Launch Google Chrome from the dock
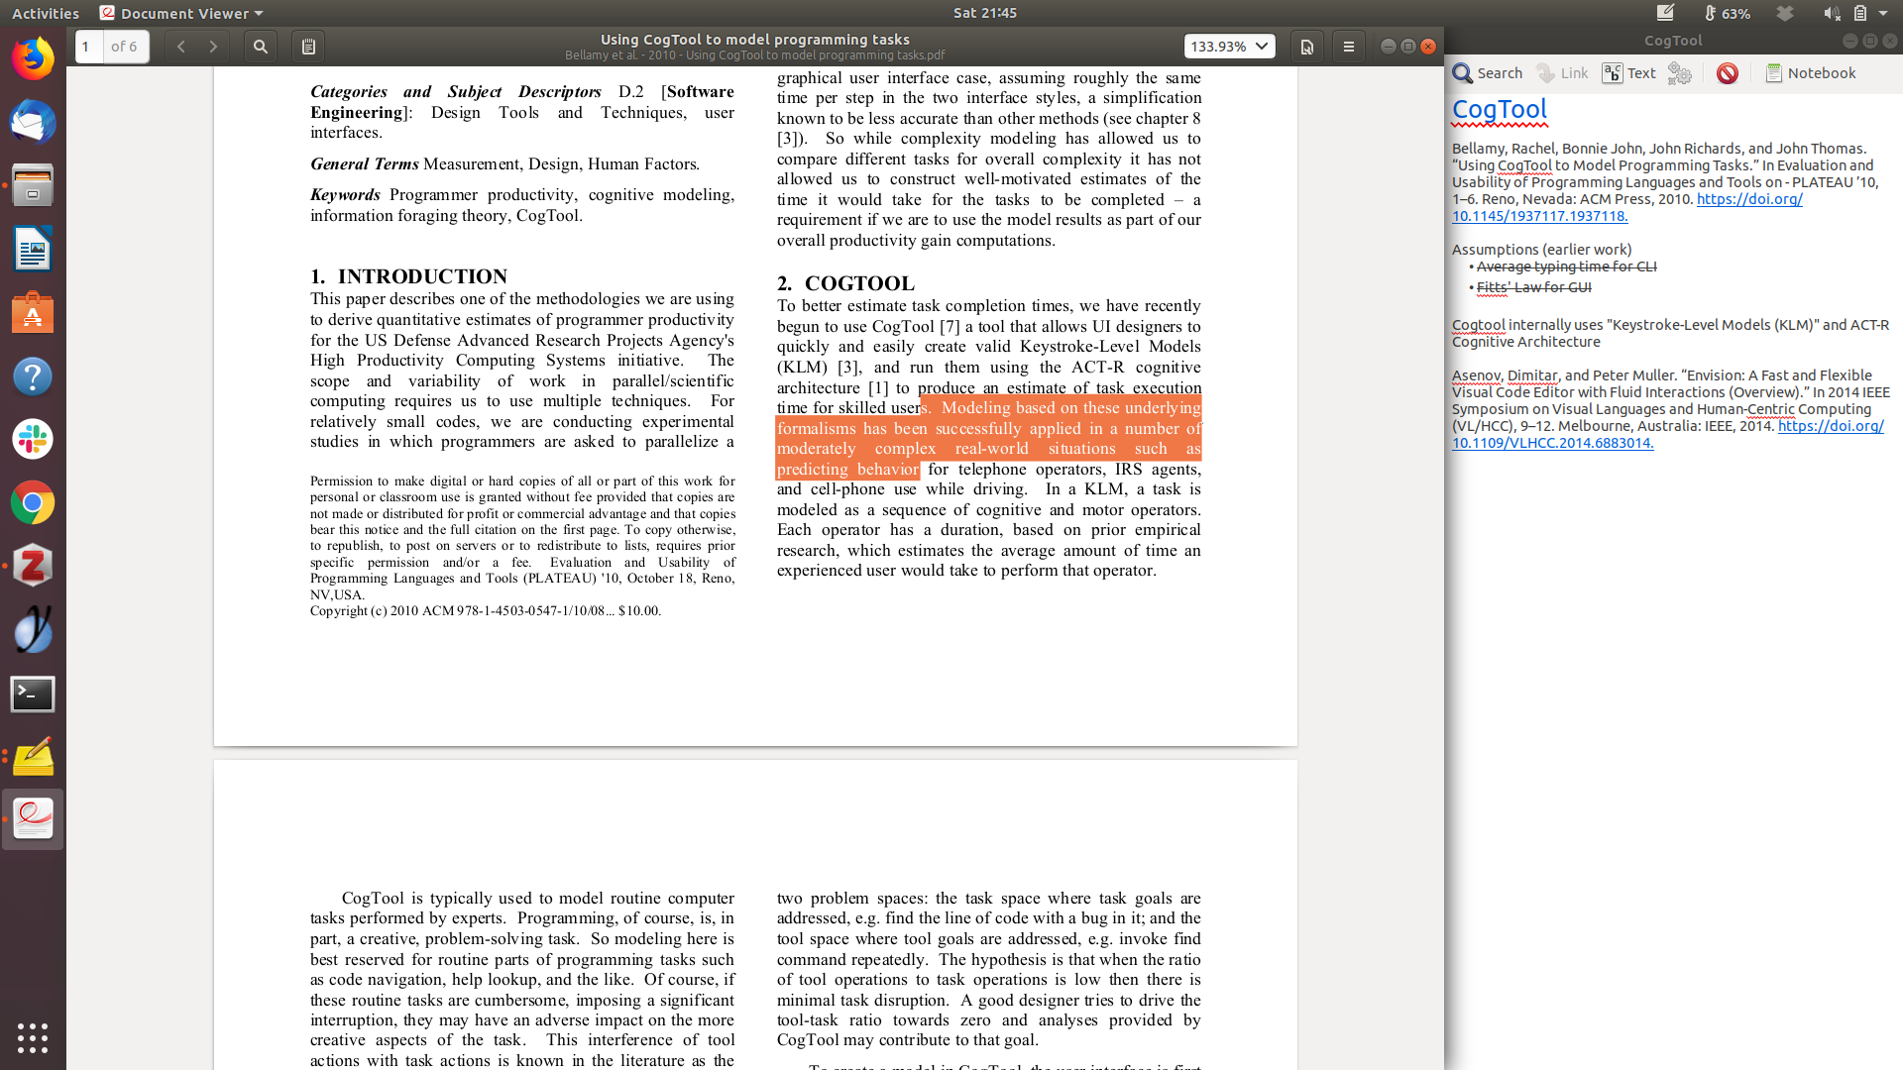1903x1070 pixels. tap(33, 503)
